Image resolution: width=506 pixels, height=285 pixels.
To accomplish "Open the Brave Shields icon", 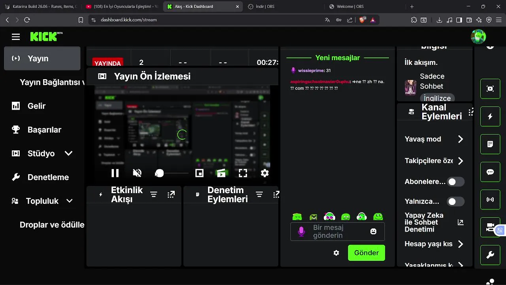I will (x=363, y=20).
